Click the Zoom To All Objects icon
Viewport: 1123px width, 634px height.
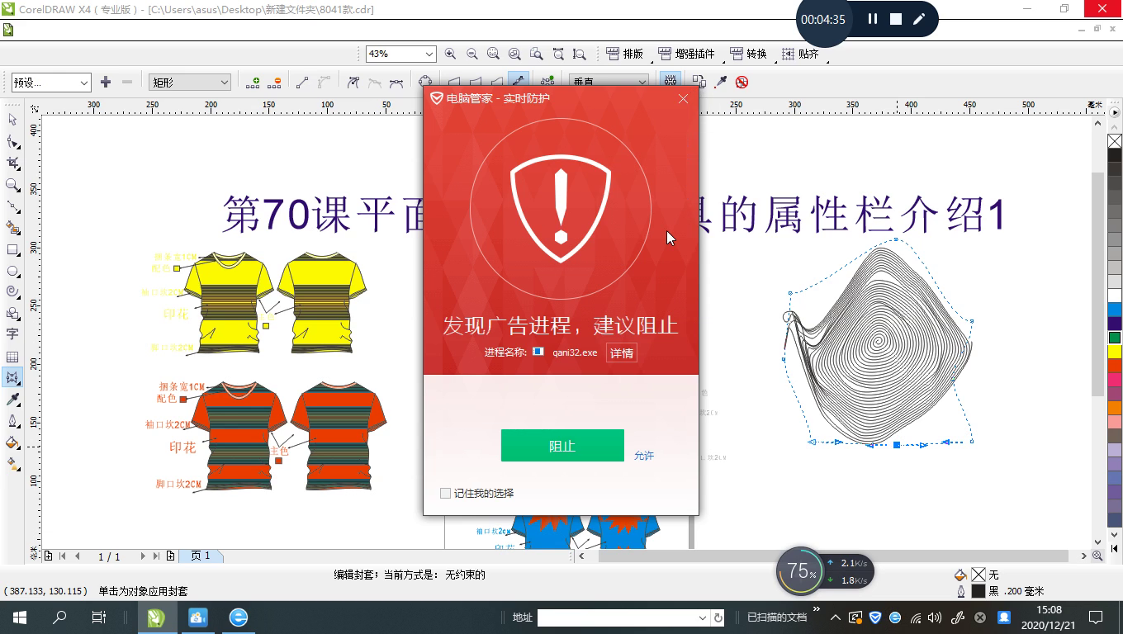click(x=514, y=54)
